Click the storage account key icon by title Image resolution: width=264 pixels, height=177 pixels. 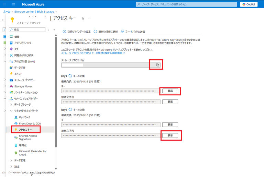tap(12, 20)
